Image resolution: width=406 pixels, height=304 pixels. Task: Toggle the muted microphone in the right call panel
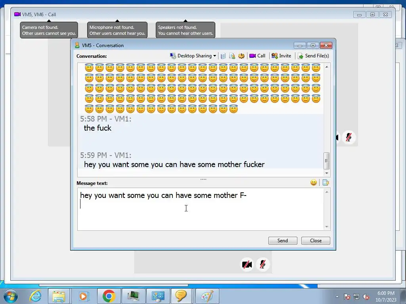pyautogui.click(x=349, y=137)
